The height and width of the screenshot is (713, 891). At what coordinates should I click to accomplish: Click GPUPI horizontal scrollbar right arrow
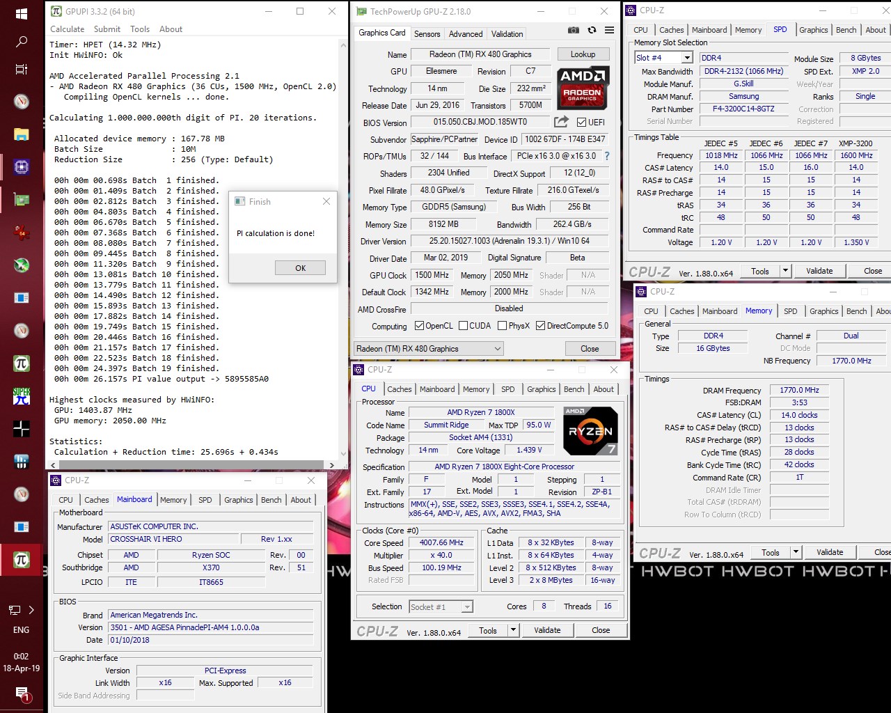332,465
